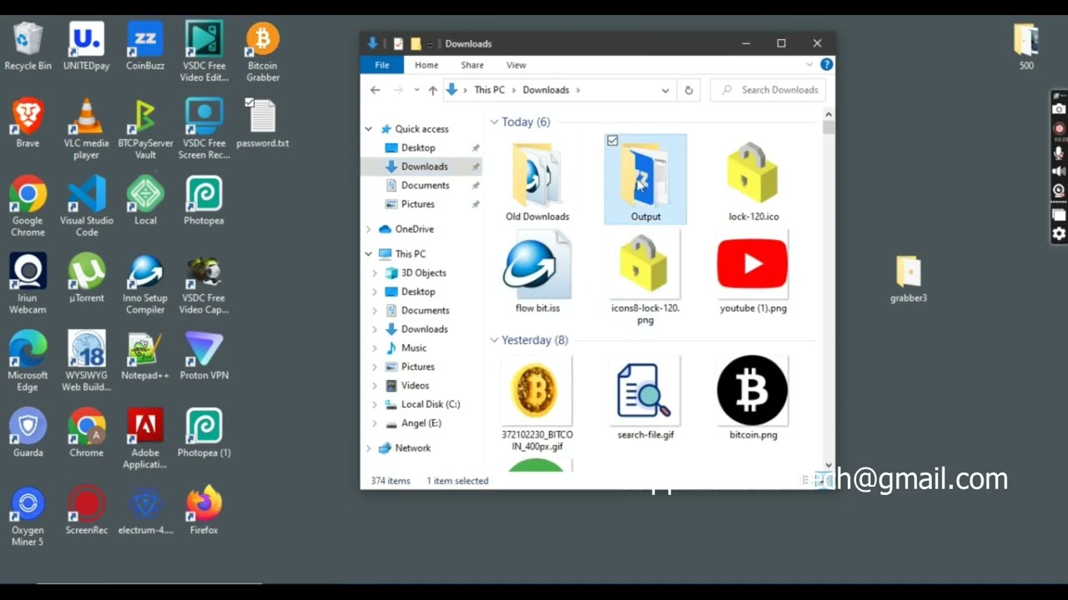Switch to the Home ribbon tab
Image resolution: width=1068 pixels, height=600 pixels.
(x=426, y=65)
